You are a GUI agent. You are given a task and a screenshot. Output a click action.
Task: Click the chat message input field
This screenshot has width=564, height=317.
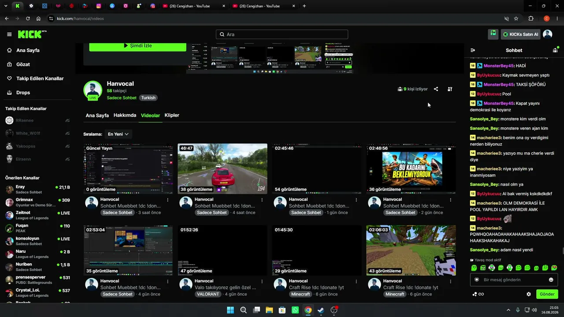point(514,280)
